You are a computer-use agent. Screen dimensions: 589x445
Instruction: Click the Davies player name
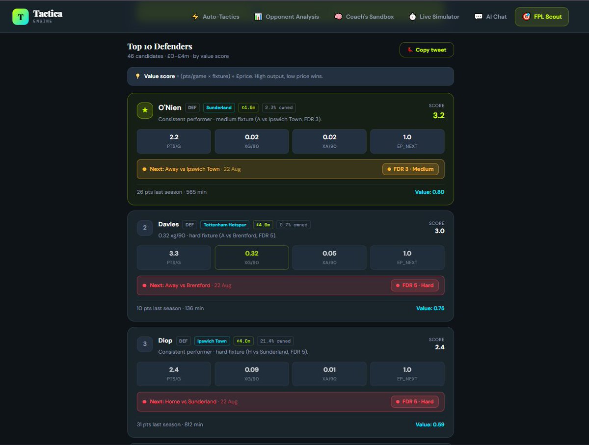point(168,224)
